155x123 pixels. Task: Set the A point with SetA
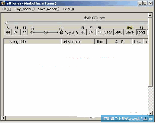point(108,32)
